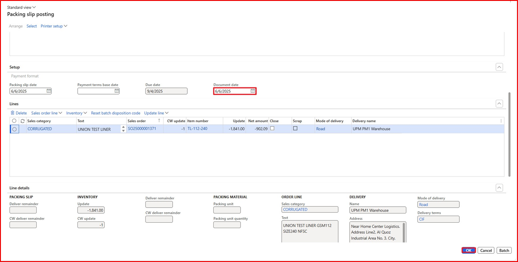The image size is (518, 262).
Task: Enable the Scrap checkbox for the line
Action: coord(295,128)
